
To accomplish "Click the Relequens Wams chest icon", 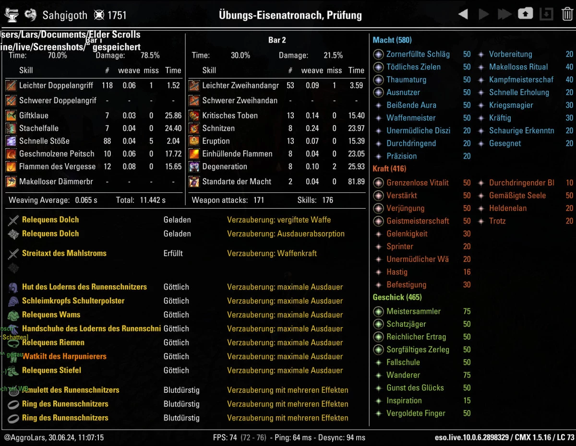I will (14, 315).
